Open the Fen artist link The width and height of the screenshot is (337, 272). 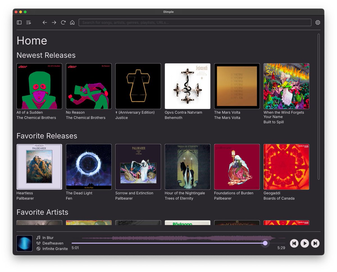click(69, 198)
